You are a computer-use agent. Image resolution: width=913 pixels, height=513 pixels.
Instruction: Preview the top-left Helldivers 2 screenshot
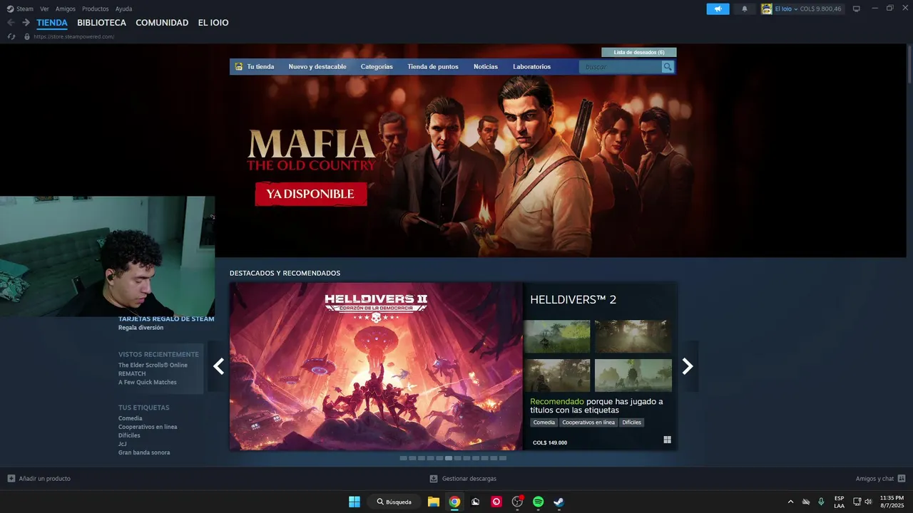(x=557, y=336)
